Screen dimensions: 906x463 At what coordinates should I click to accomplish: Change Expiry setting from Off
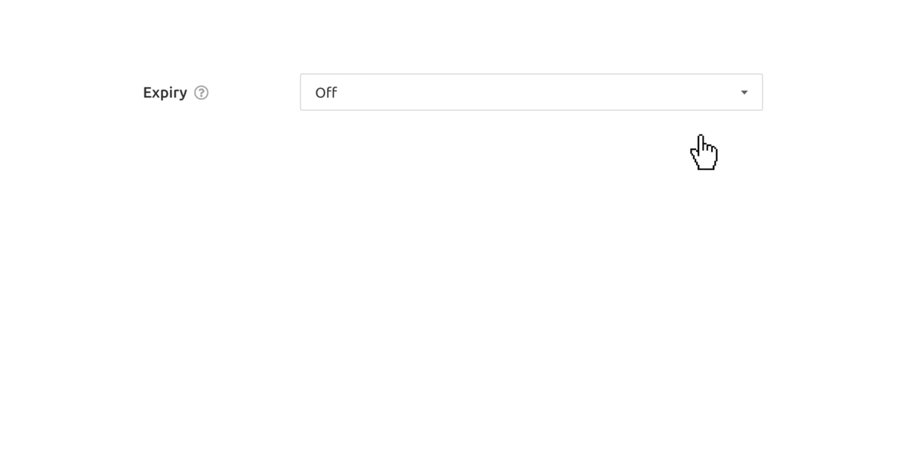click(x=532, y=92)
